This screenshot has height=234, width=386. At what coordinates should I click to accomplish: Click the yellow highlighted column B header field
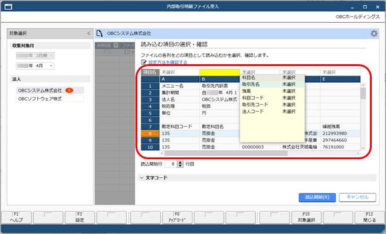click(220, 72)
